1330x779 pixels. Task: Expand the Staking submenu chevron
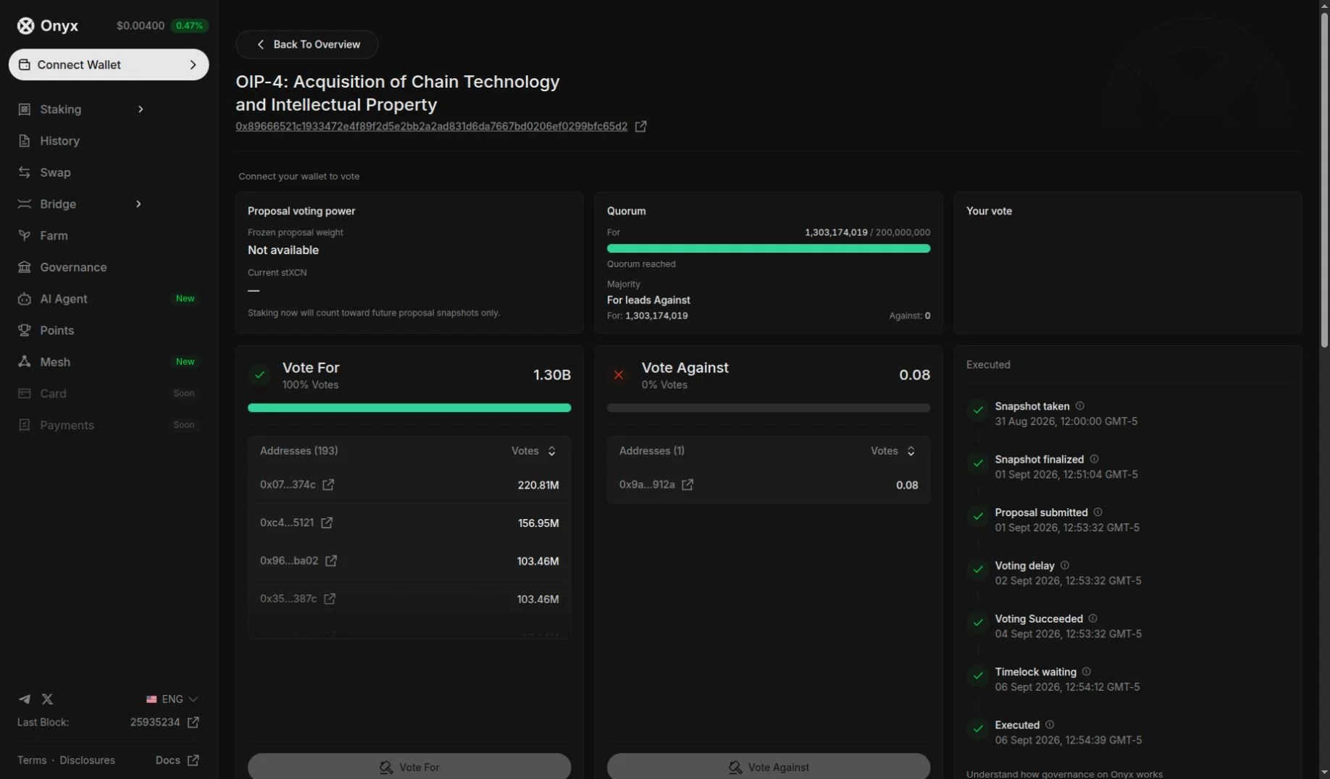pyautogui.click(x=141, y=109)
